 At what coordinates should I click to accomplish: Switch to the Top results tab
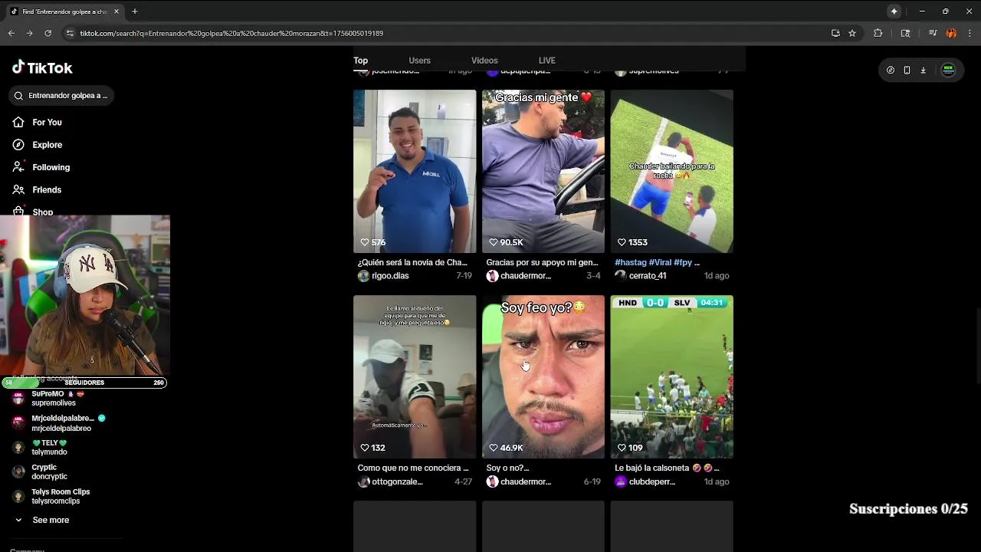coord(360,61)
